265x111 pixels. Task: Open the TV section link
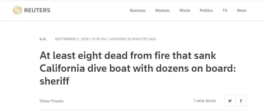click(x=225, y=10)
